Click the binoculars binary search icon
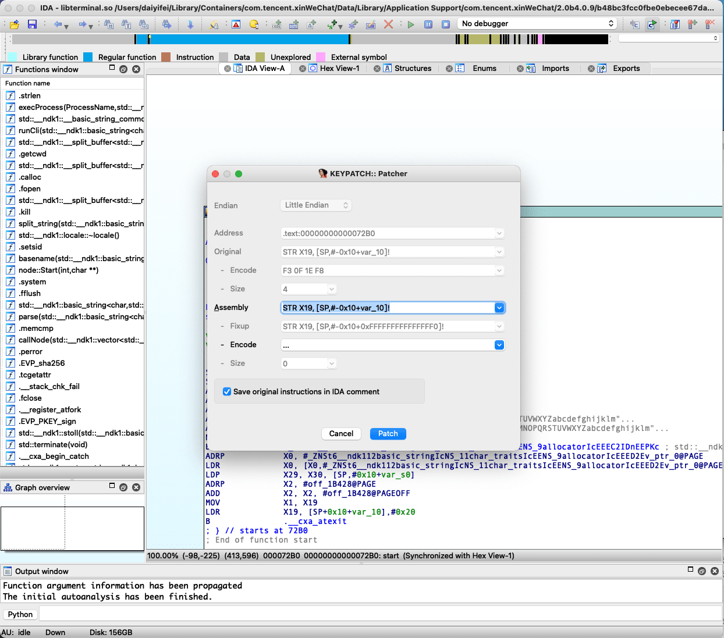 [144, 24]
